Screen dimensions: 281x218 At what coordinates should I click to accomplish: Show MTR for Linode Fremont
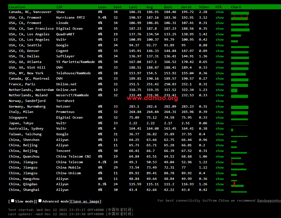click(x=219, y=23)
